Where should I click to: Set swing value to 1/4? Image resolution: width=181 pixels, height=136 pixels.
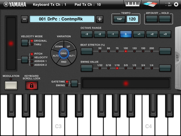(x=152, y=68)
